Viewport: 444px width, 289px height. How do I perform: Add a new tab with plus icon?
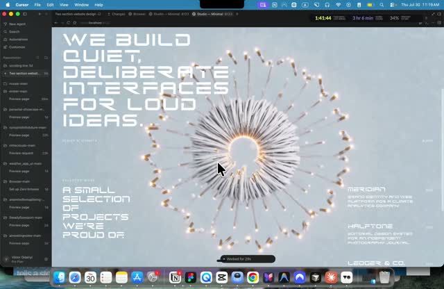point(237,14)
